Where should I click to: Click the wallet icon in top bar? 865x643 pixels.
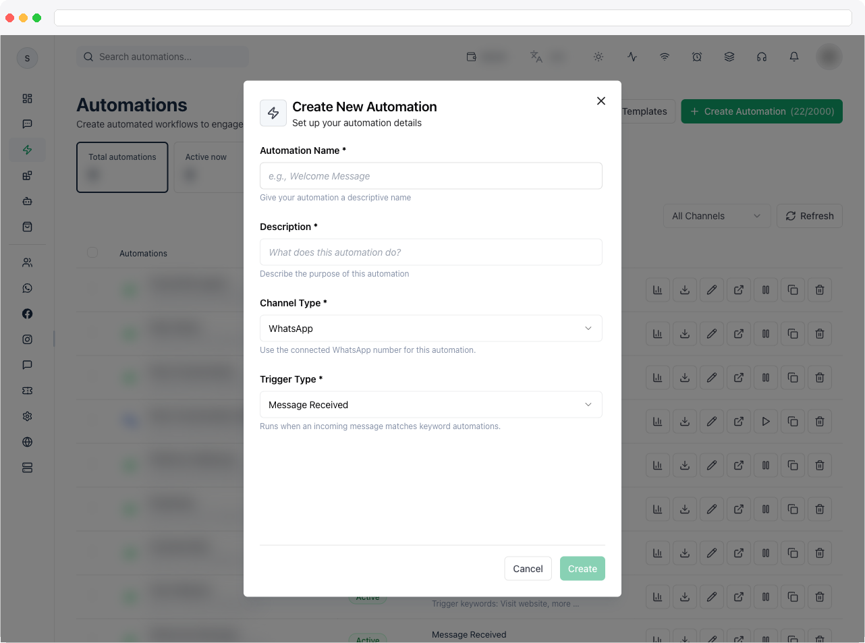(472, 57)
